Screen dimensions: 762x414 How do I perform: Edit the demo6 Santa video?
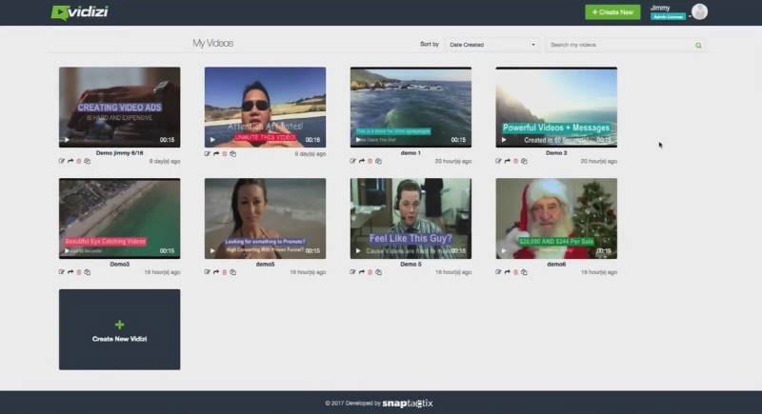[x=498, y=272]
